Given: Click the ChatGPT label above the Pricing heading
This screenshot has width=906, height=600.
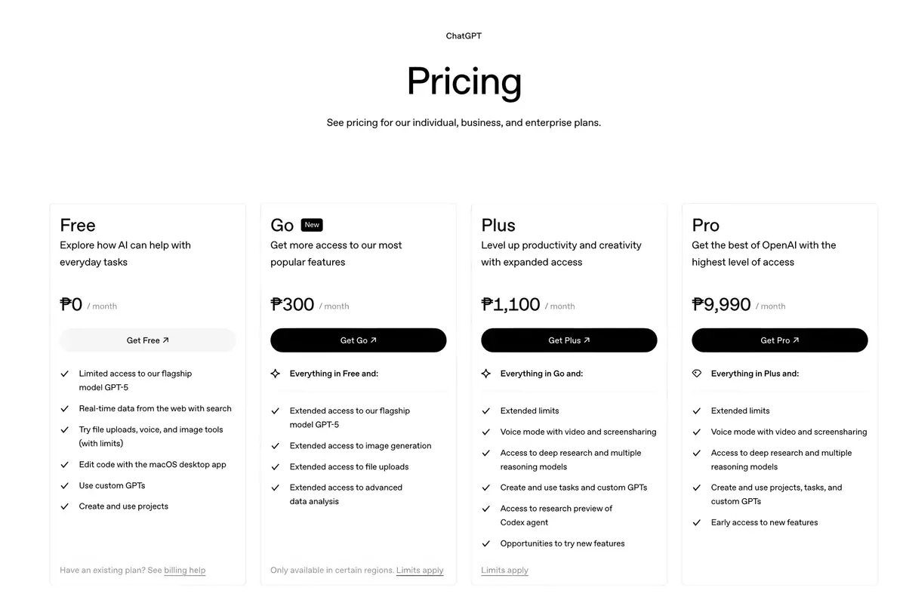Looking at the screenshot, I should 464,35.
